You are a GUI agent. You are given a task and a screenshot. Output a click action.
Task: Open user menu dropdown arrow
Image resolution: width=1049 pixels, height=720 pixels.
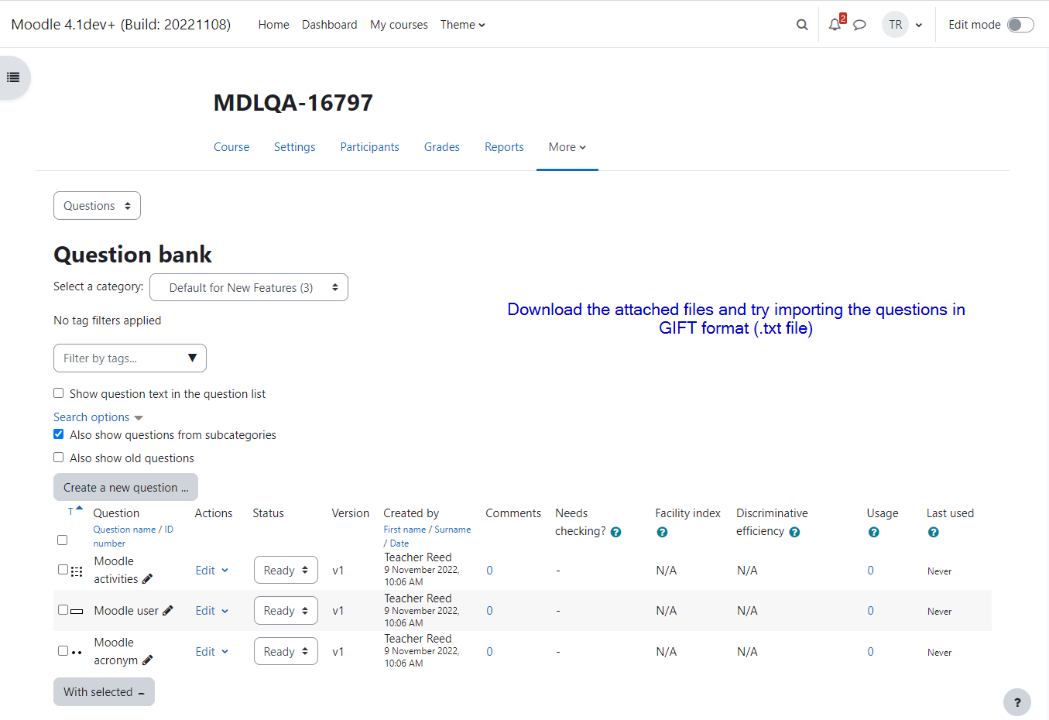pos(919,25)
